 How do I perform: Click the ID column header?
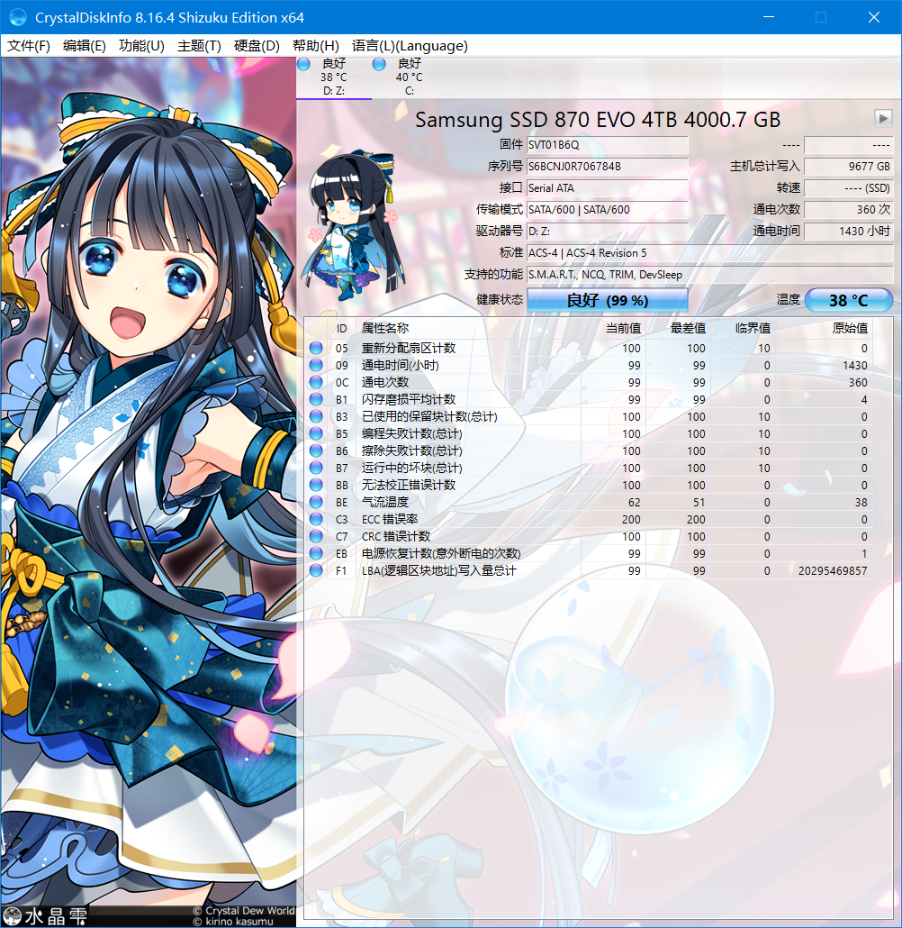tap(342, 329)
